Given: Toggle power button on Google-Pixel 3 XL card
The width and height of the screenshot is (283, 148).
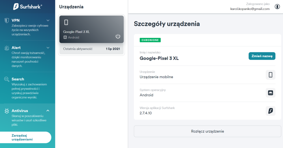Looking at the screenshot, I should pyautogui.click(x=118, y=36).
